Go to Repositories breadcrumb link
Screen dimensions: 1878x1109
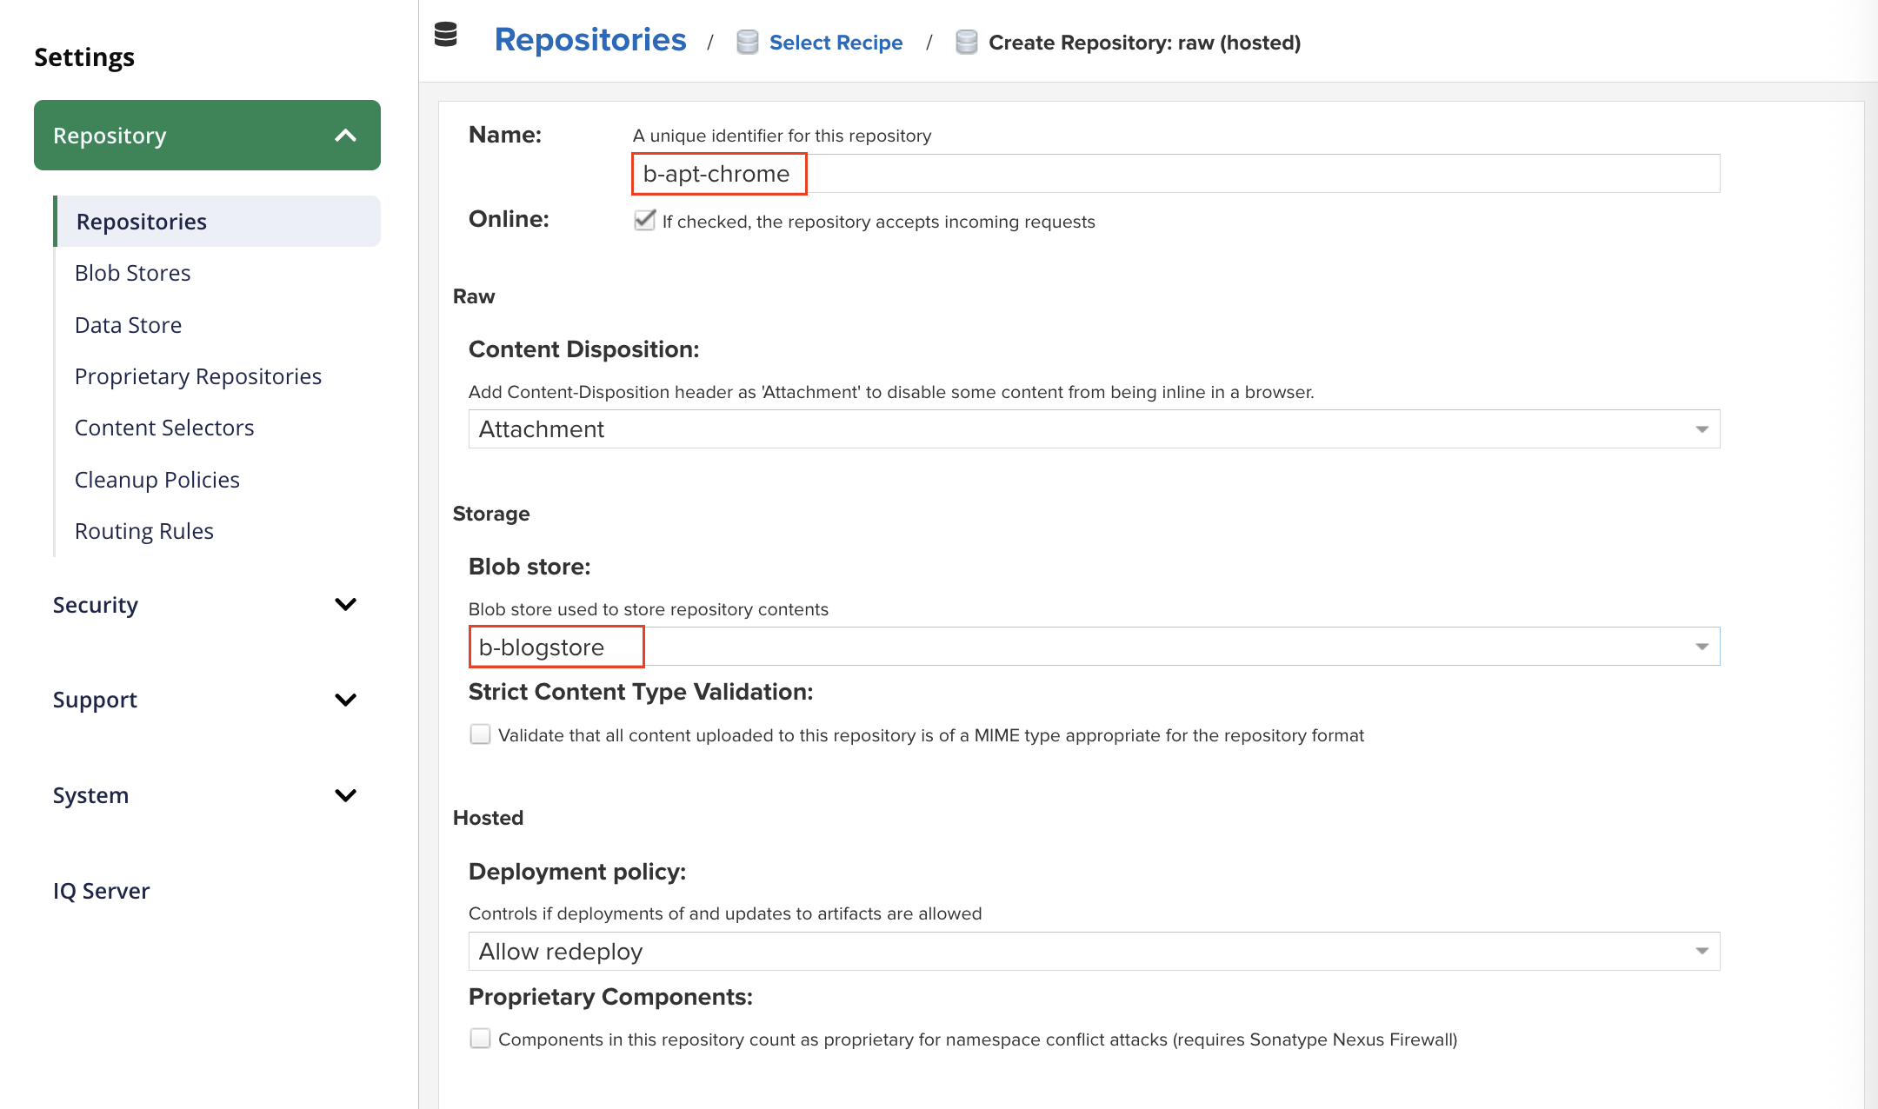click(x=589, y=40)
